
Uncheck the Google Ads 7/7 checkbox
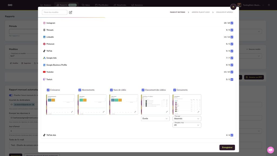click(232, 58)
